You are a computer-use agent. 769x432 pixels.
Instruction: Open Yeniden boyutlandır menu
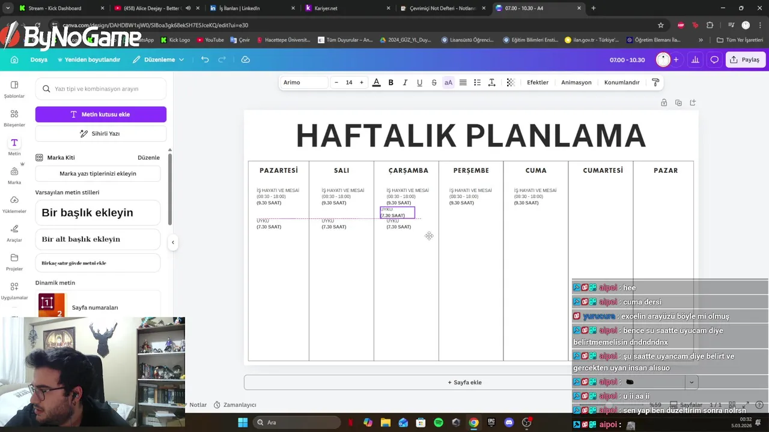[x=89, y=59]
